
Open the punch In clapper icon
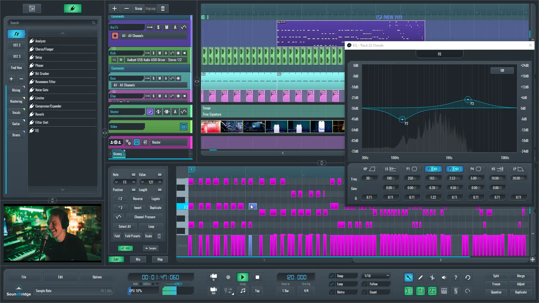[x=214, y=277]
